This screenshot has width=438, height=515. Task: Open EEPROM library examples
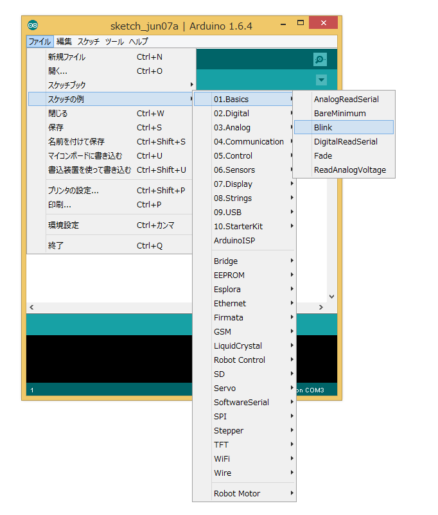pyautogui.click(x=245, y=275)
